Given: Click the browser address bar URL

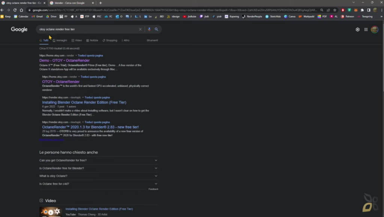Looking at the screenshot, I should 174,10.
